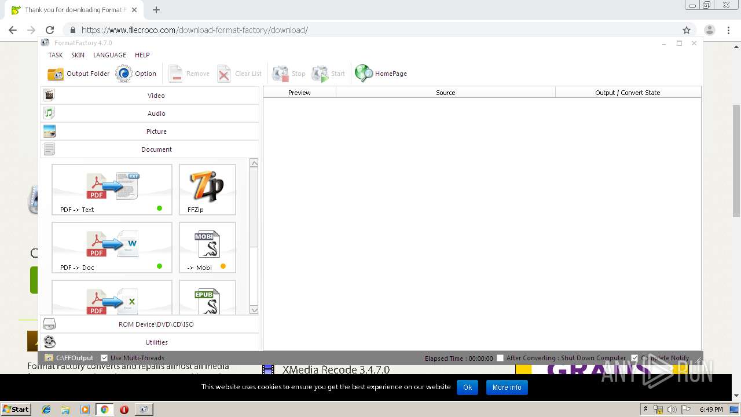This screenshot has width=741, height=417.
Task: Expand the Video category
Action: (x=149, y=96)
